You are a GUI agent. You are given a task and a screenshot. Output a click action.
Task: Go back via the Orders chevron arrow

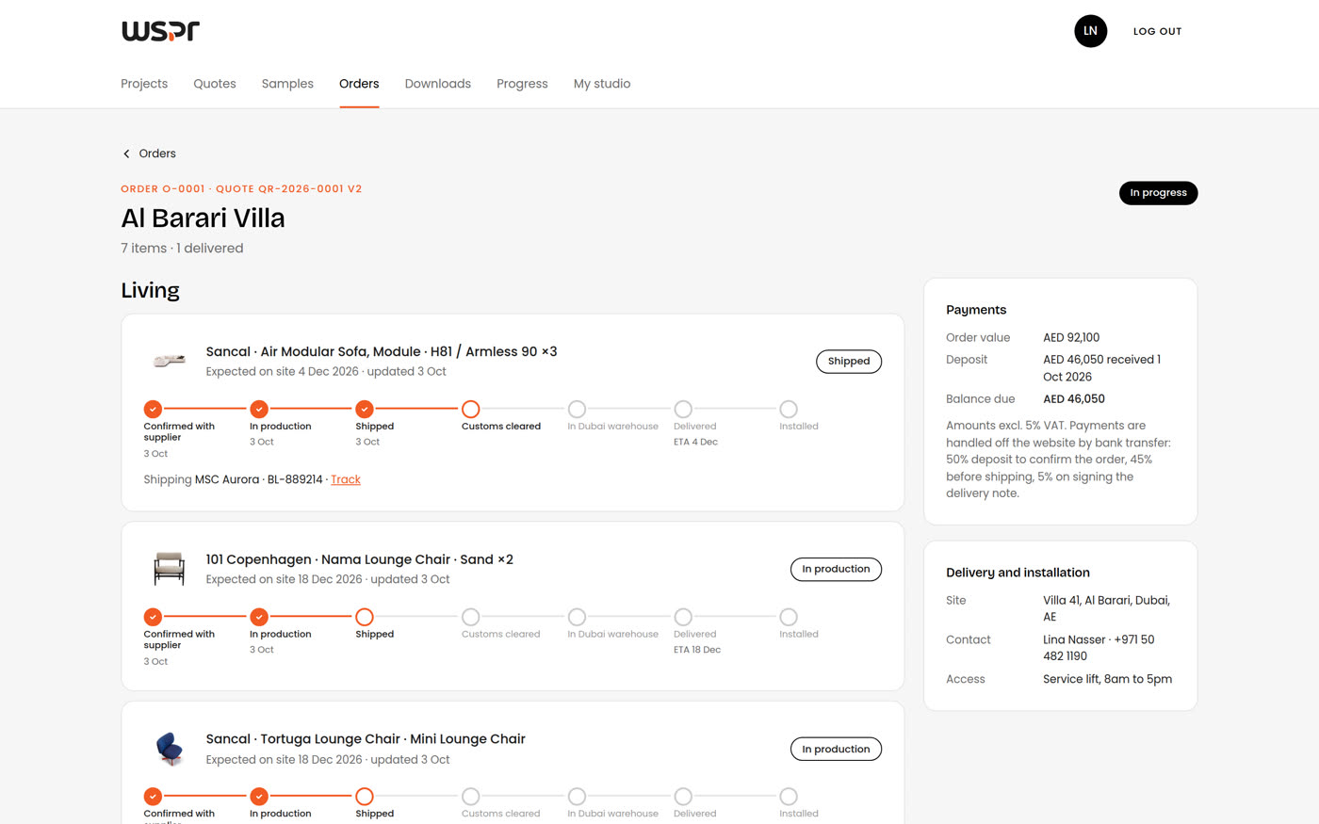coord(126,153)
